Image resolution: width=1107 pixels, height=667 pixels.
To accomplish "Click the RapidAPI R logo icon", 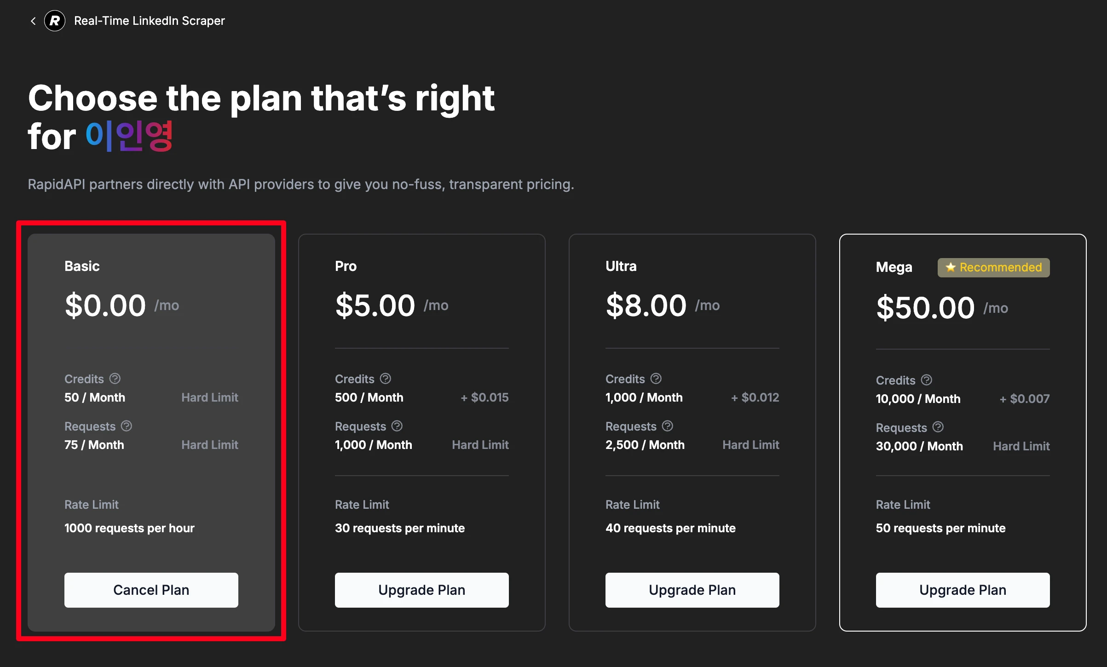I will pyautogui.click(x=55, y=21).
